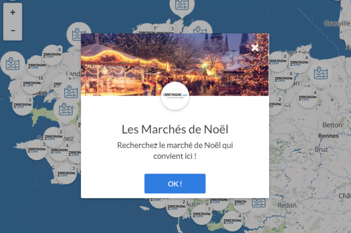Select the map pin marker at far left
The width and height of the screenshot is (351, 233).
[13, 64]
